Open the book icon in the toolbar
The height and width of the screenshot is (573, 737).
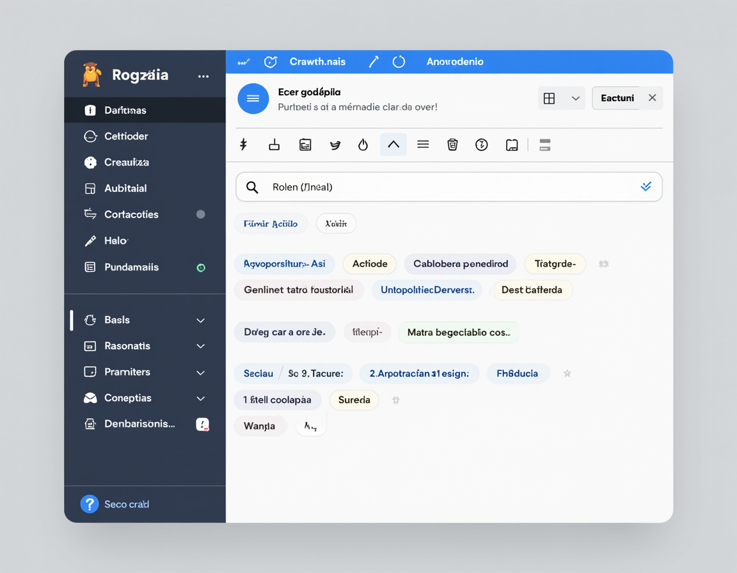click(512, 145)
